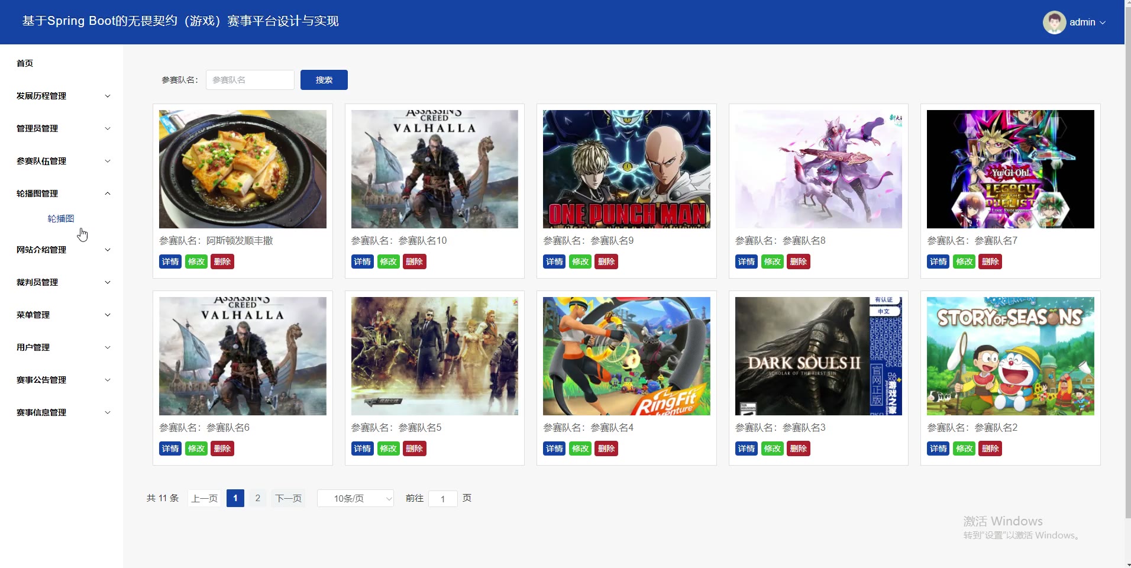Screen dimensions: 1131x568
Task: Click 删除 for 参赛队名3
Action: tap(799, 448)
